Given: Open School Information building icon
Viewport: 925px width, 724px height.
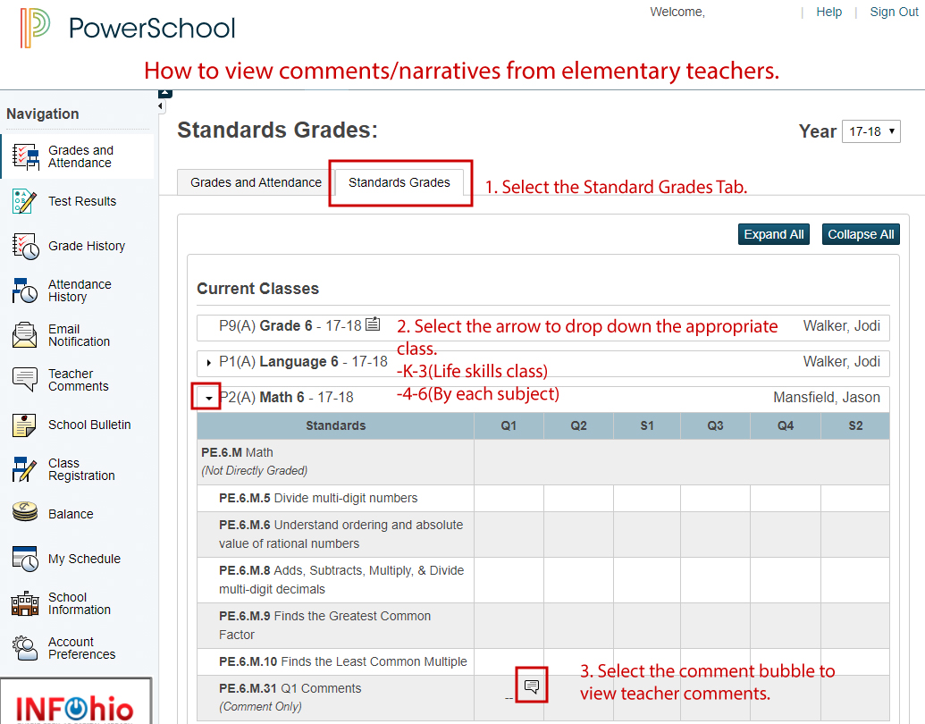Looking at the screenshot, I should click(x=25, y=603).
